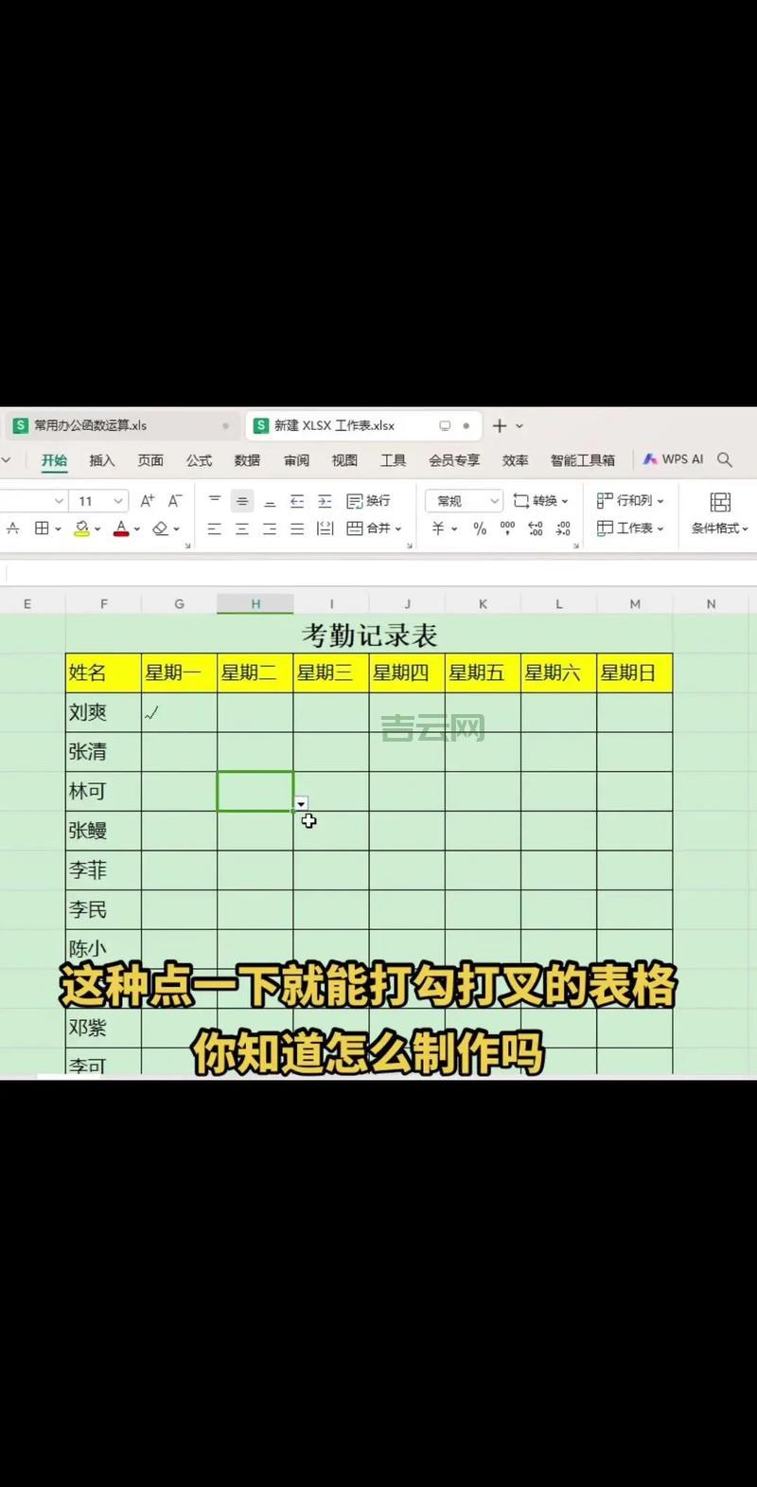Decrease decimal places icon
The width and height of the screenshot is (757, 1487).
click(563, 529)
